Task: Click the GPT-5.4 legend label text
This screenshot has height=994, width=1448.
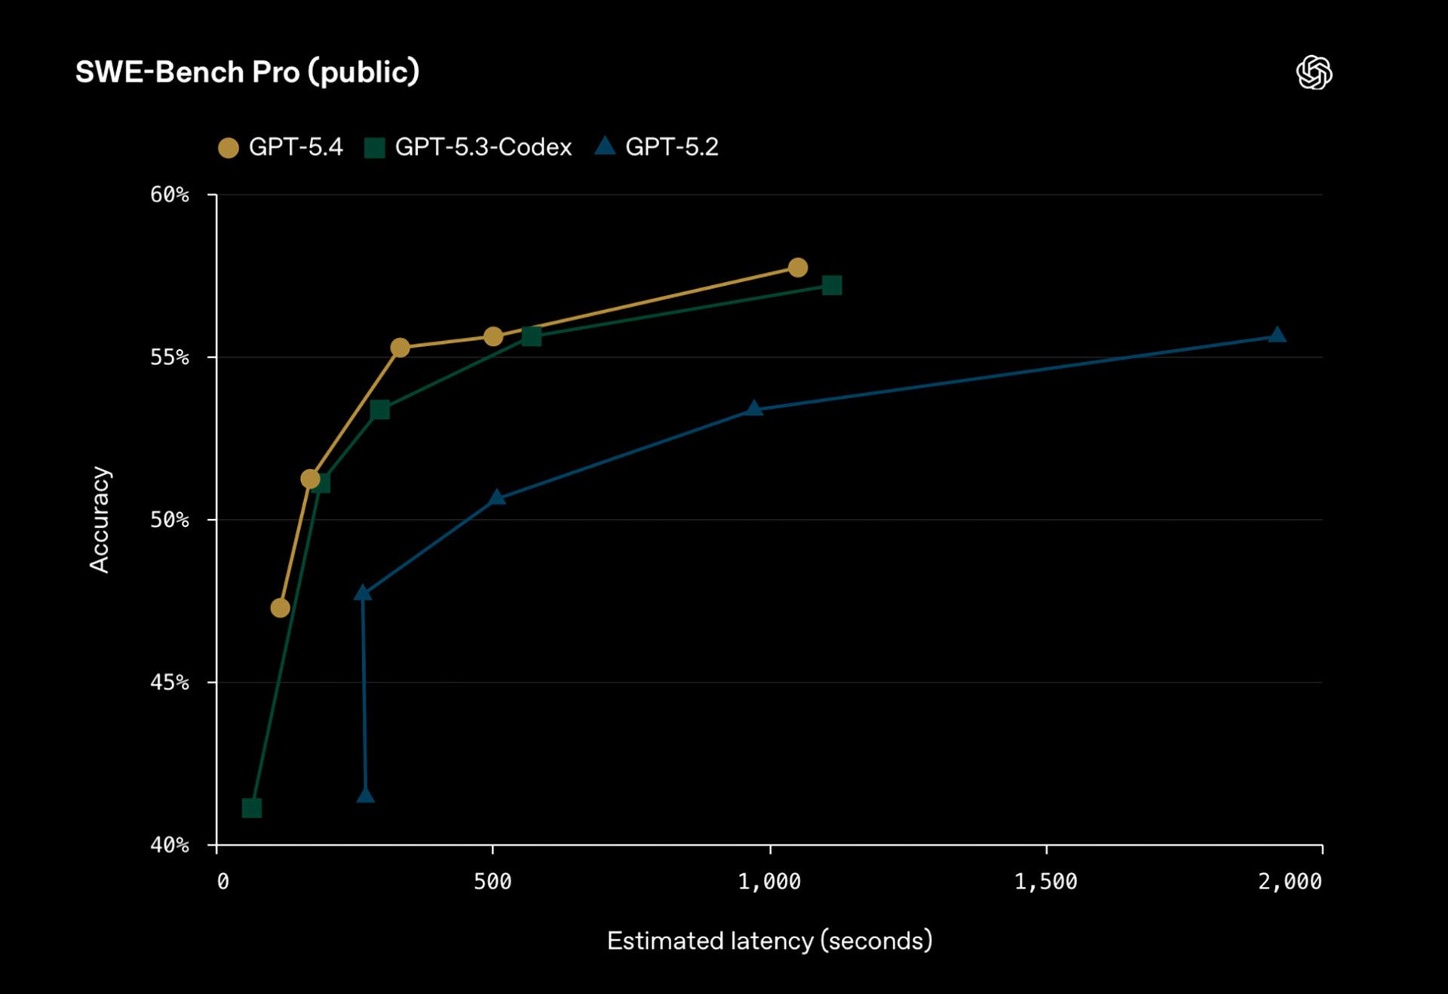Action: 296,147
